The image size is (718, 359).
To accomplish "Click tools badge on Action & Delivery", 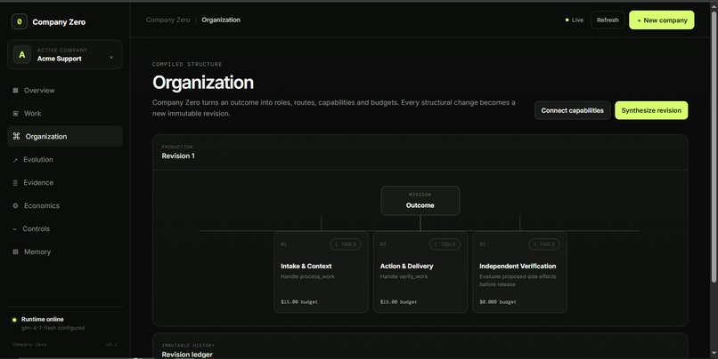I will (x=445, y=244).
